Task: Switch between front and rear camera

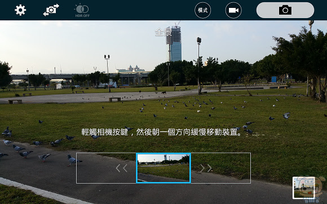Action: (51, 10)
